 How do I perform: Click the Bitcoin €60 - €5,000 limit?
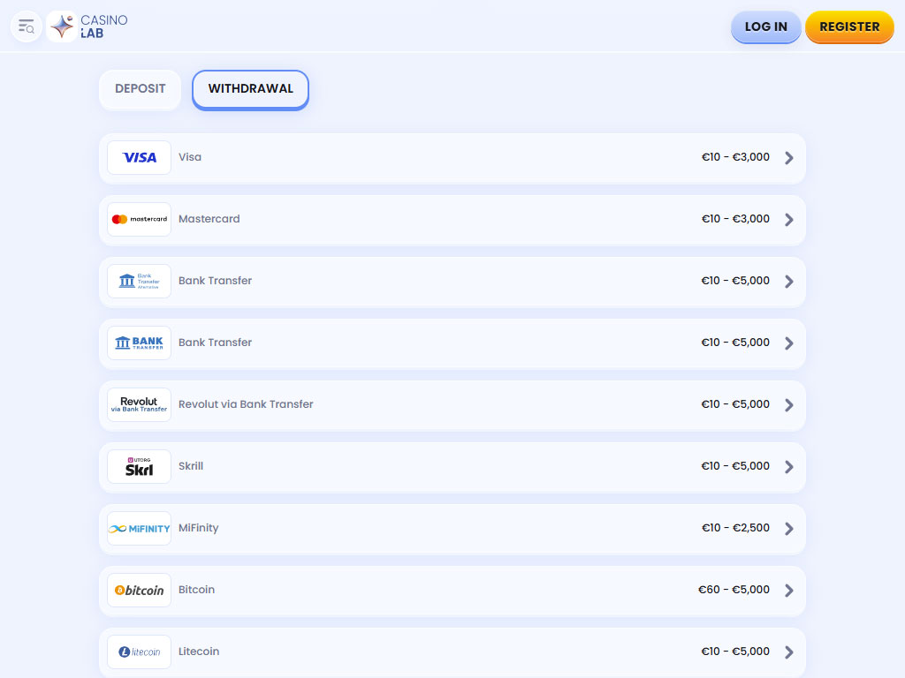click(734, 589)
